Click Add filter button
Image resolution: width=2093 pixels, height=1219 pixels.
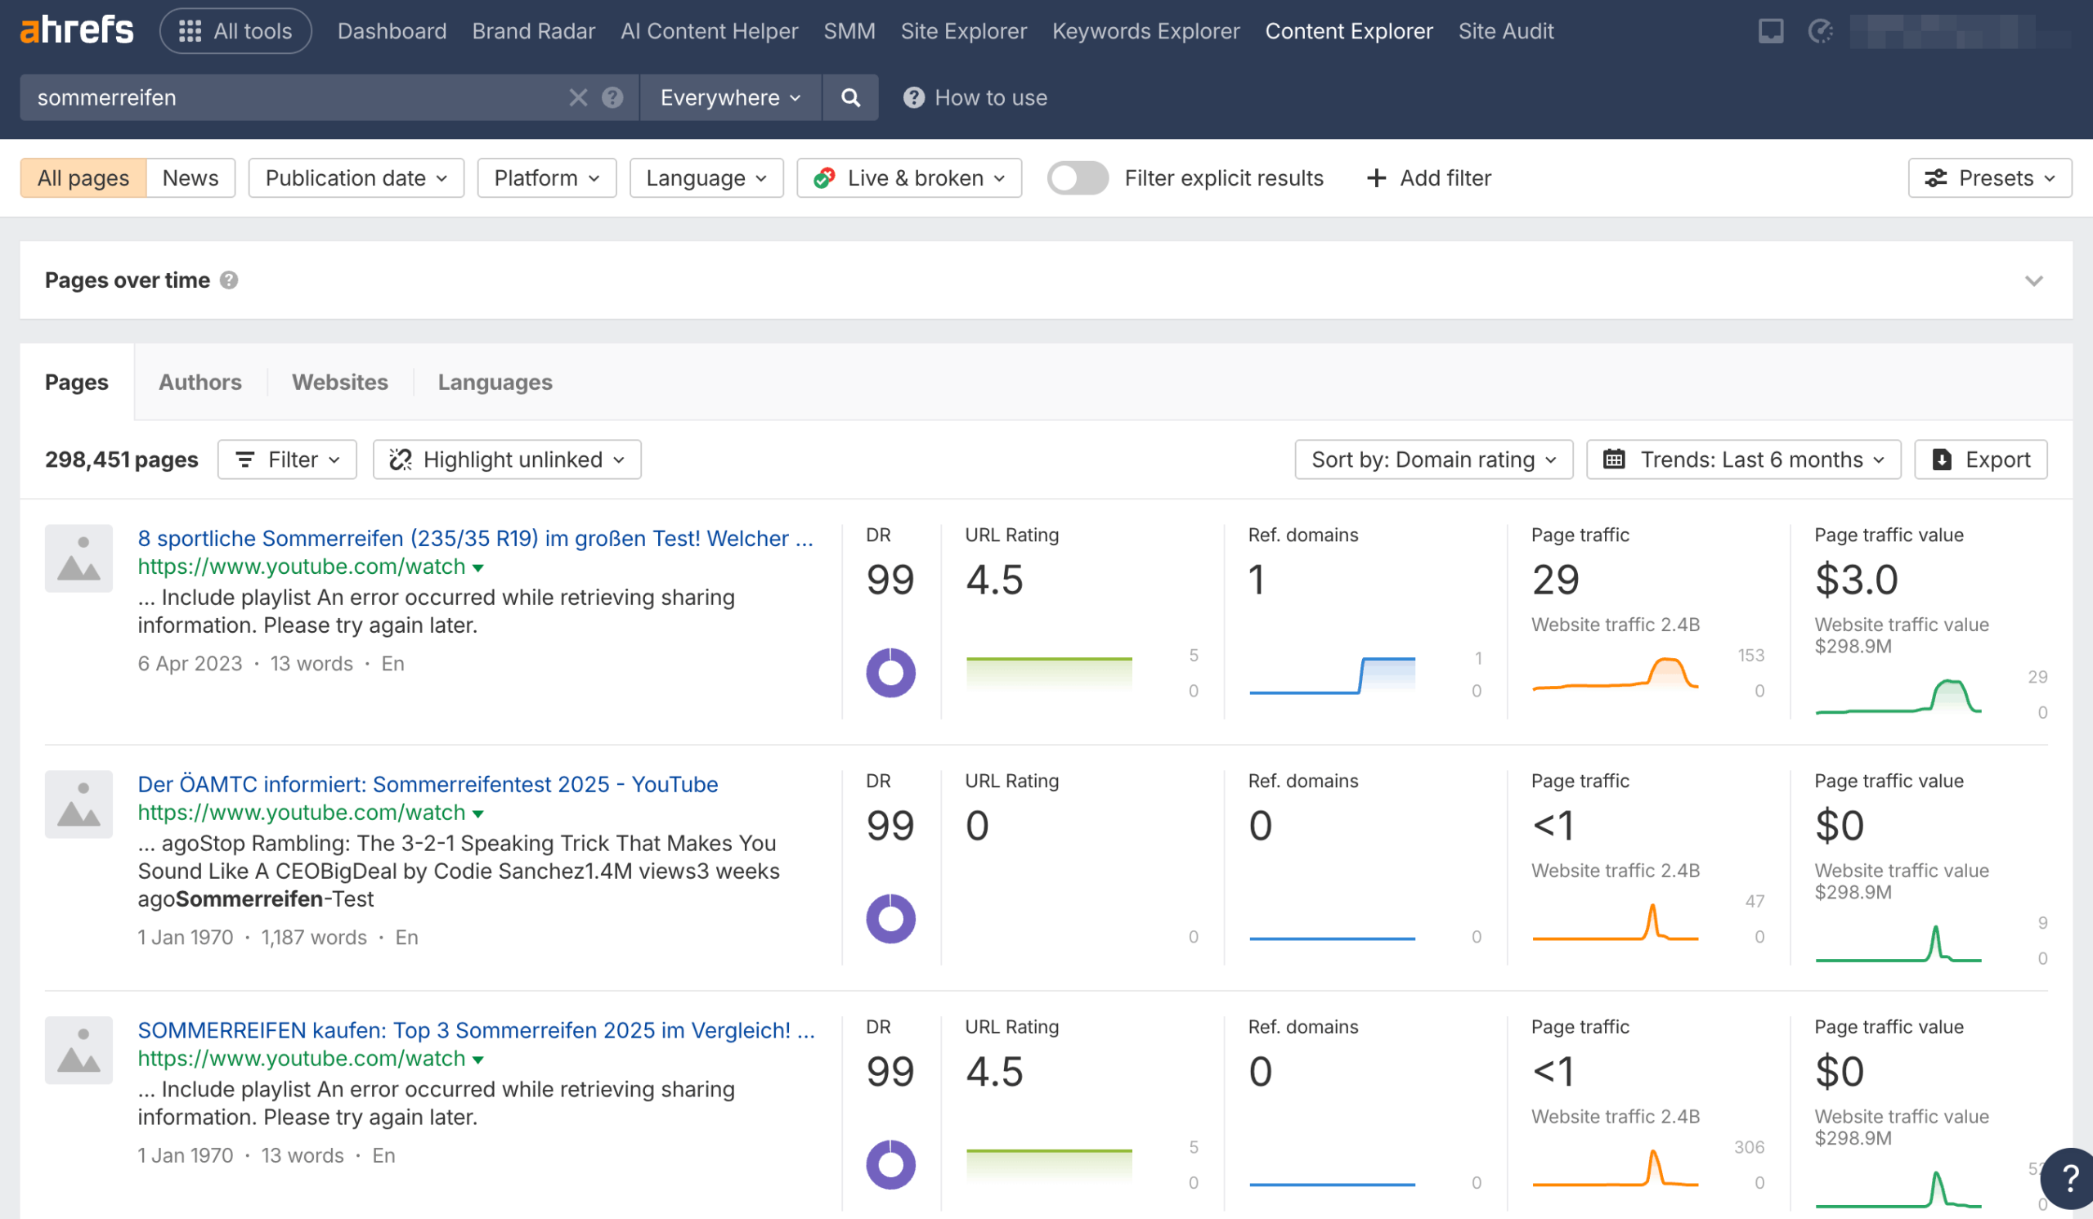[1428, 177]
